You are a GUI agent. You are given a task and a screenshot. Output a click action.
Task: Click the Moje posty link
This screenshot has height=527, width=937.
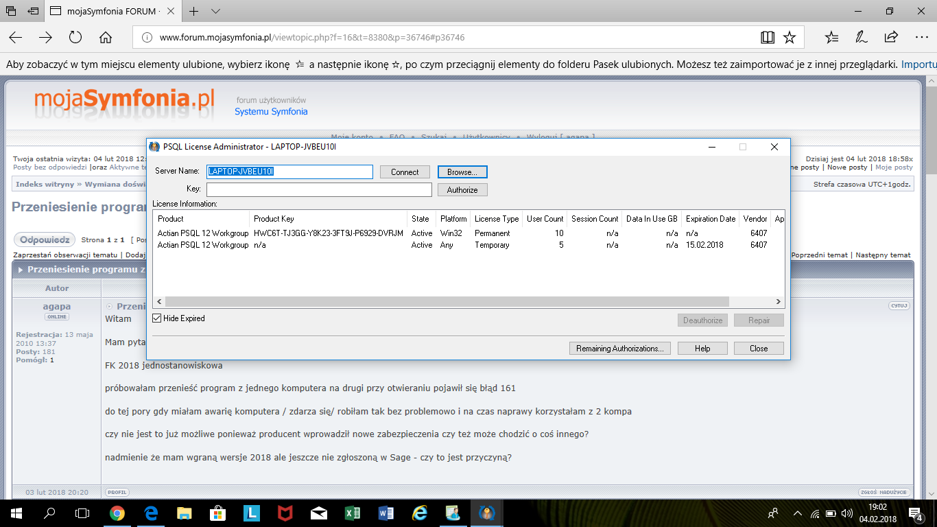point(894,167)
